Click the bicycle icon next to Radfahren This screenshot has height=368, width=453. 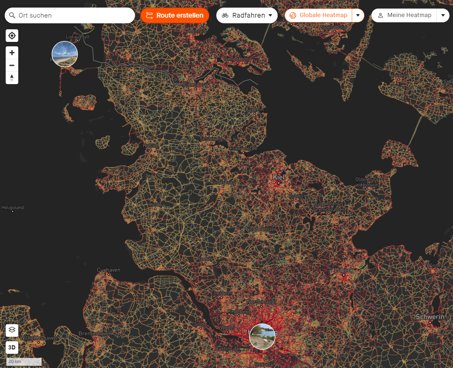pyautogui.click(x=225, y=15)
